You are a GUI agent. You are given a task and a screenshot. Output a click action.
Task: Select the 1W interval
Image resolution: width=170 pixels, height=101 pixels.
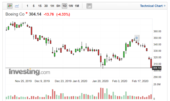click(71, 6)
